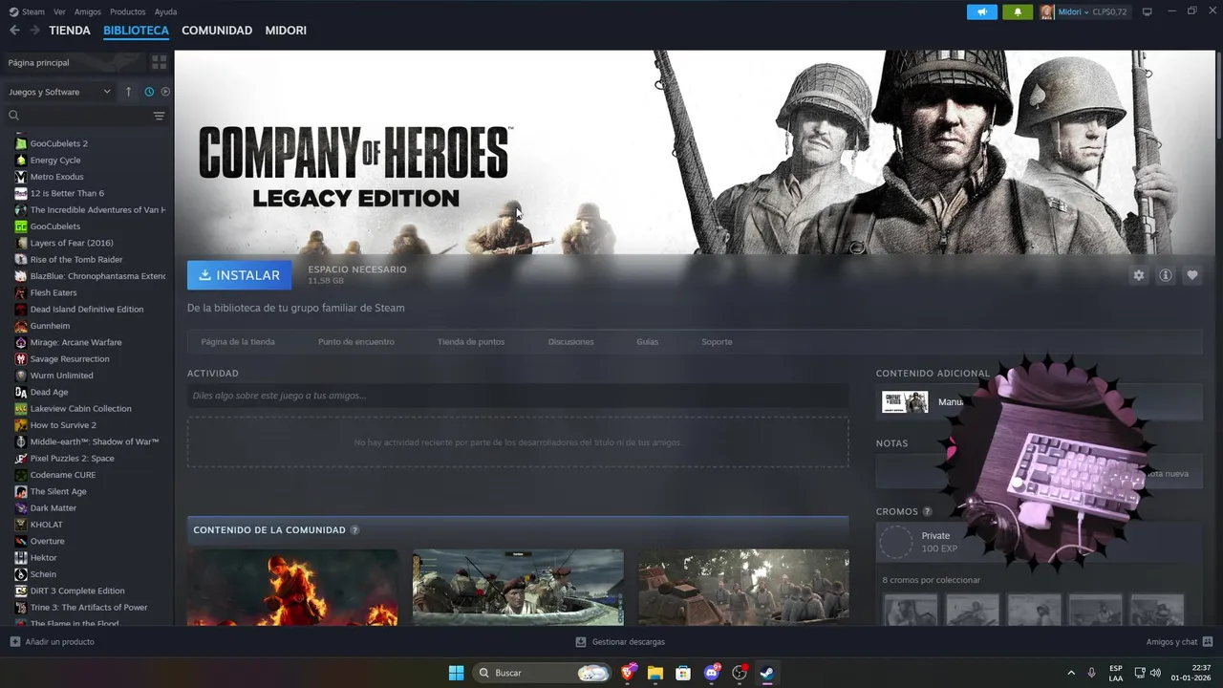Screen dimensions: 1223x688
Task: Click the library search field
Action: point(86,116)
